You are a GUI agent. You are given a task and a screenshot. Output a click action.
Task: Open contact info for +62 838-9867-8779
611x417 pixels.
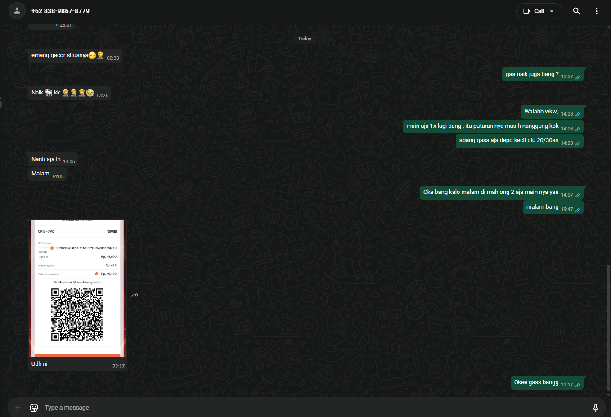[x=60, y=11]
